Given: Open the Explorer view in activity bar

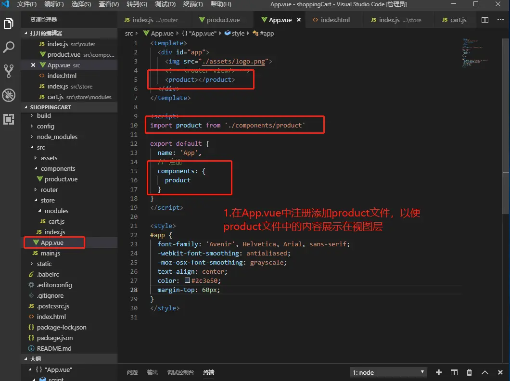Looking at the screenshot, I should tap(9, 24).
